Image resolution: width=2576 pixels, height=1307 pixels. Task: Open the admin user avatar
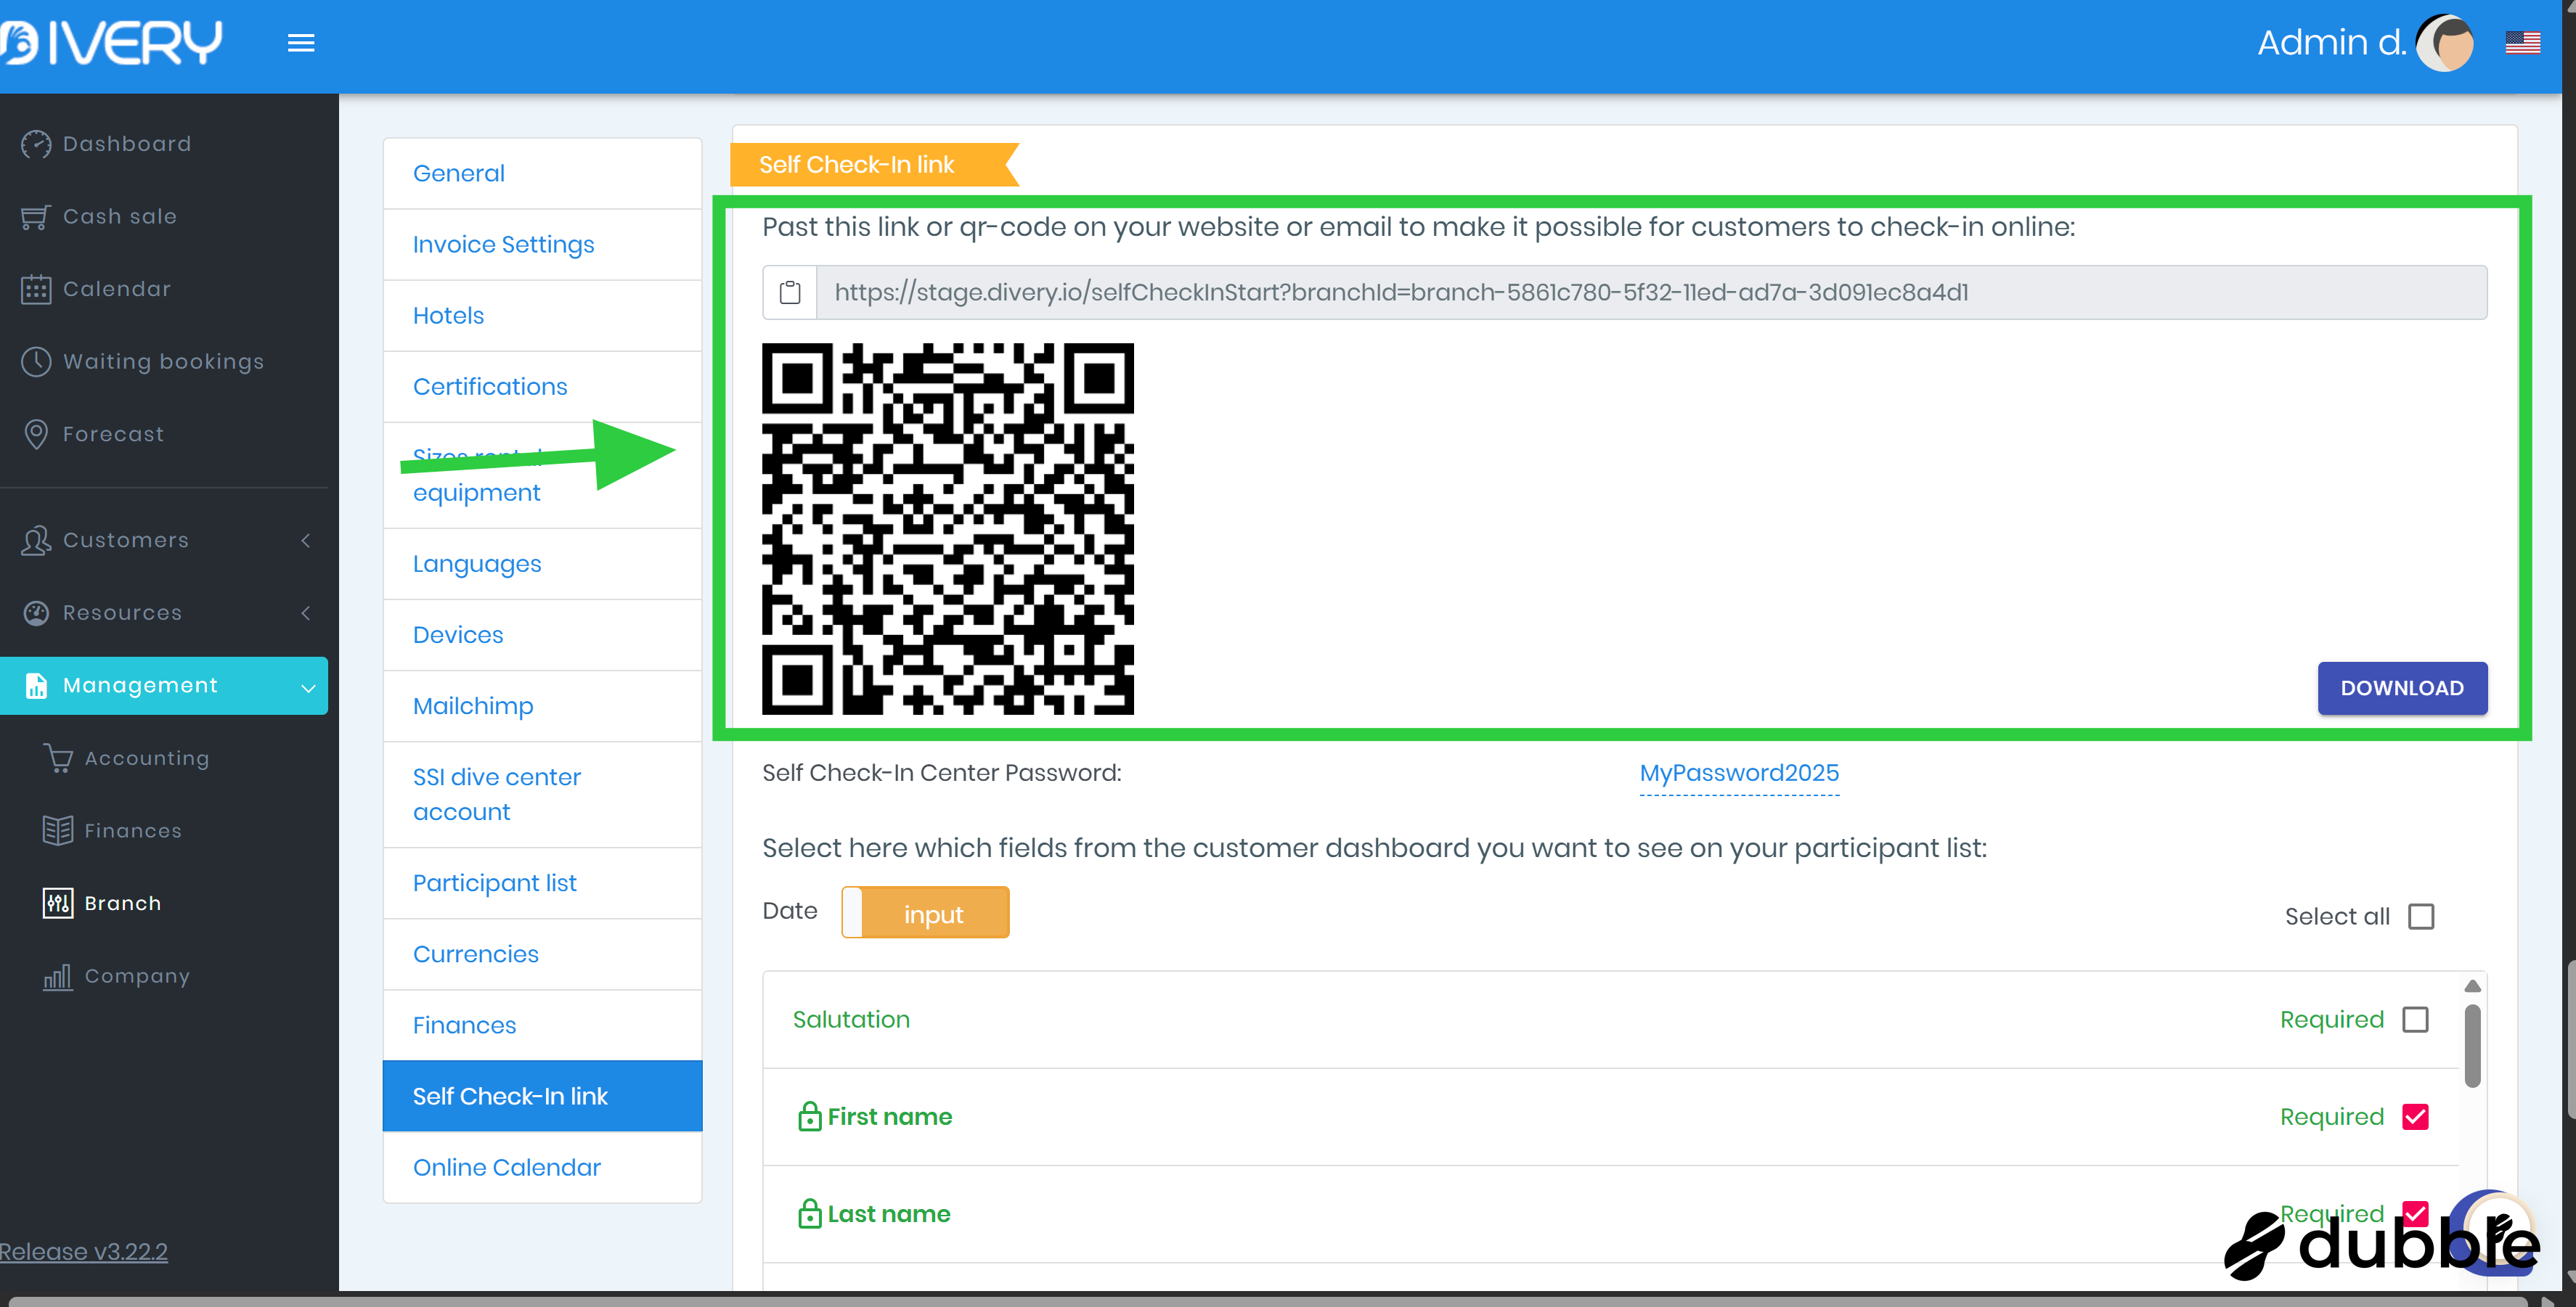click(x=2445, y=43)
